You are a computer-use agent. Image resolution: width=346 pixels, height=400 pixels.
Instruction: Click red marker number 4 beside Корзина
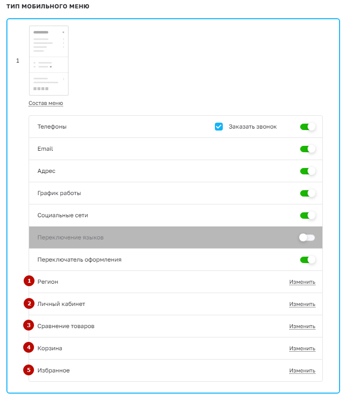[29, 347]
